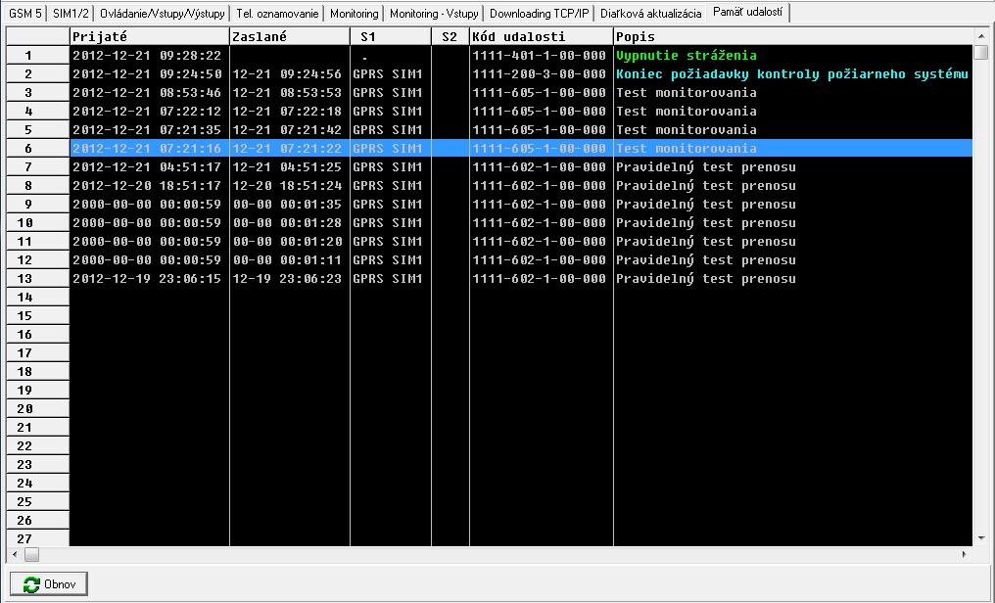Click 'Test monitorovania' in row 3
This screenshot has height=603, width=995.
pos(686,92)
